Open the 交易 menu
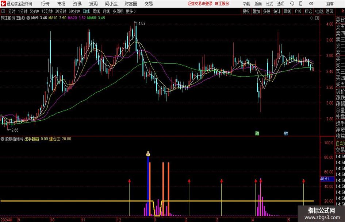Image resolution: width=345 pixels, height=222 pixels. click(x=149, y=4)
